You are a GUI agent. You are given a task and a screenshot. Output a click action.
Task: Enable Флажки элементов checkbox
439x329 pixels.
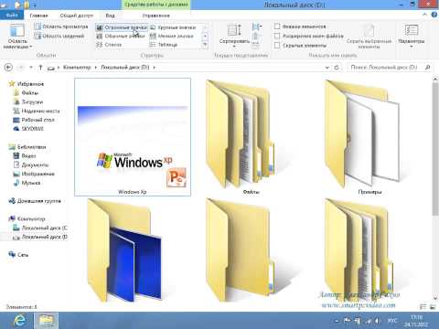tap(277, 27)
